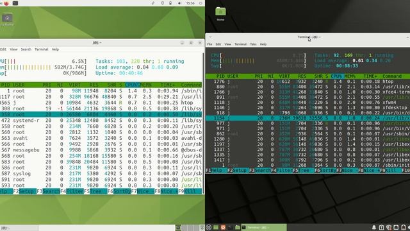Viewport: 410px width, 231px height.
Task: Click F9 Kill in right htop footer
Action: click(390, 171)
